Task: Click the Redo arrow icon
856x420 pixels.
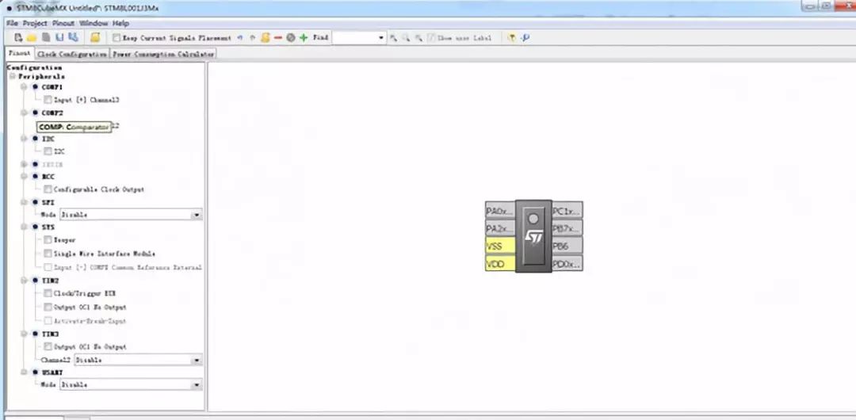Action: pyautogui.click(x=252, y=38)
